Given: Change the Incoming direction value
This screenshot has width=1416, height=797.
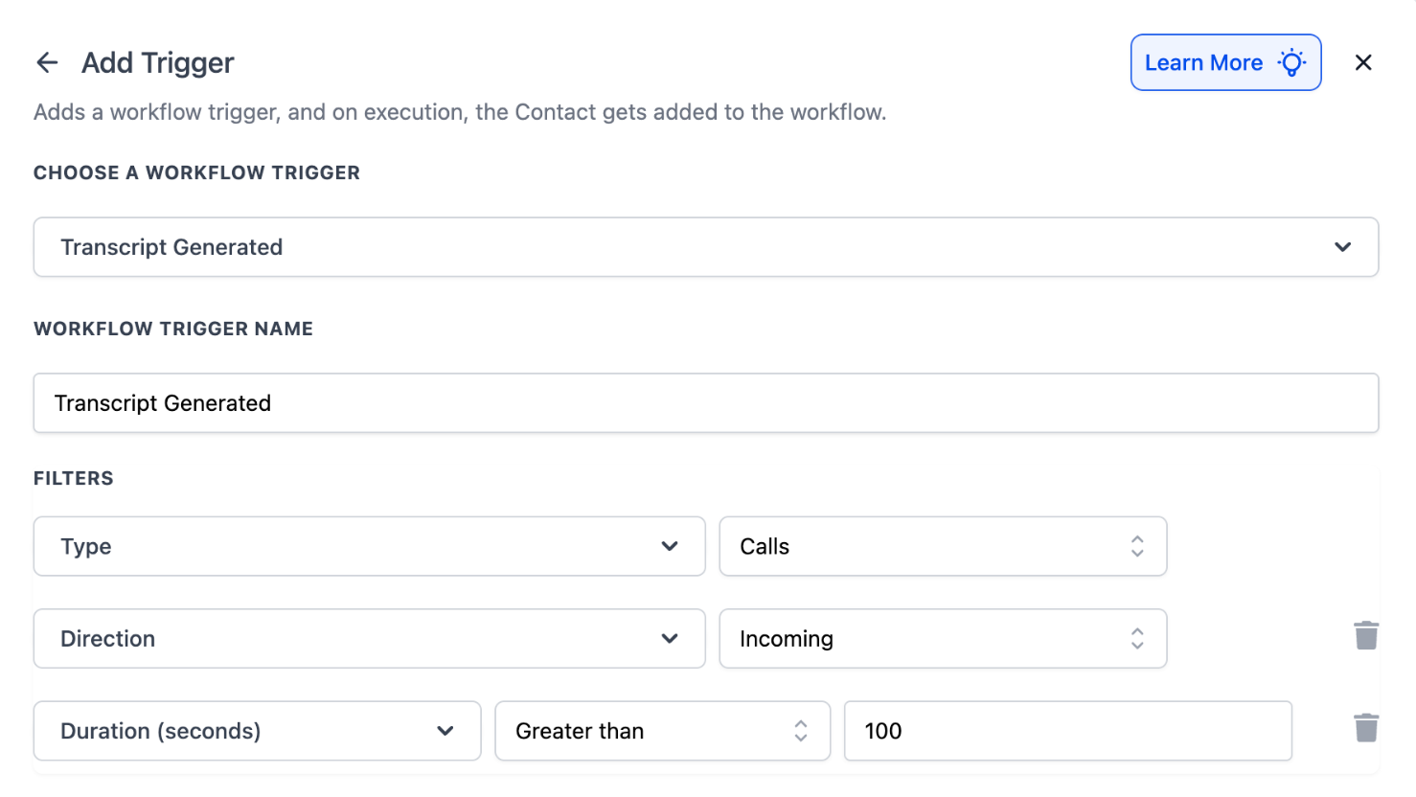Looking at the screenshot, I should point(942,639).
